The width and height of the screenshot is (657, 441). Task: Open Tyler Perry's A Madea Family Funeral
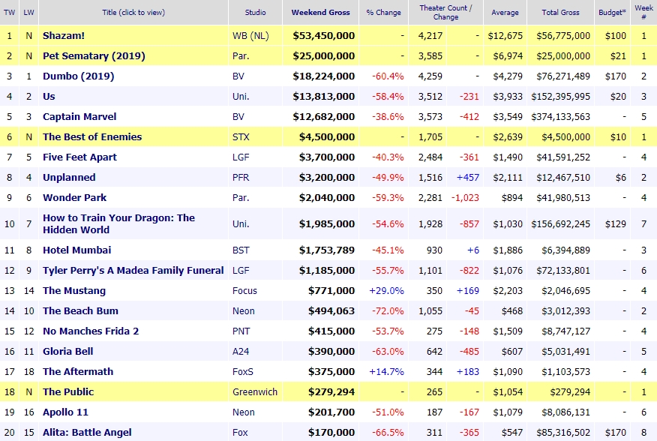coord(133,271)
